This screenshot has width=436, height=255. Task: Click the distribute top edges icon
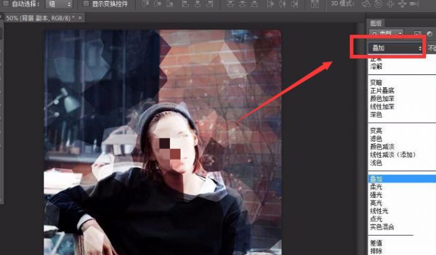232,4
